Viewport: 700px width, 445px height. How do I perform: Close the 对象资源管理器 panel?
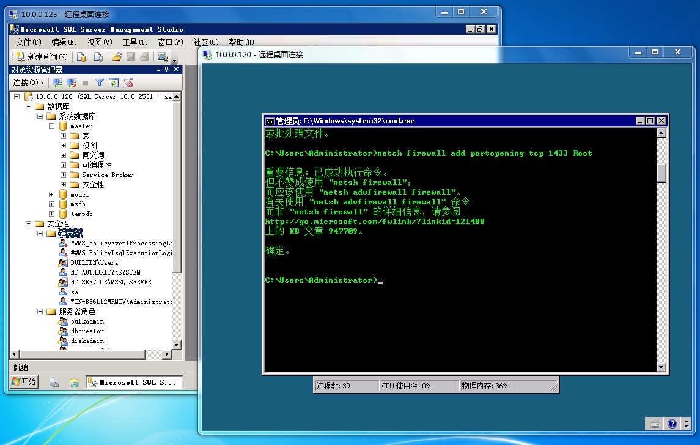coord(176,70)
